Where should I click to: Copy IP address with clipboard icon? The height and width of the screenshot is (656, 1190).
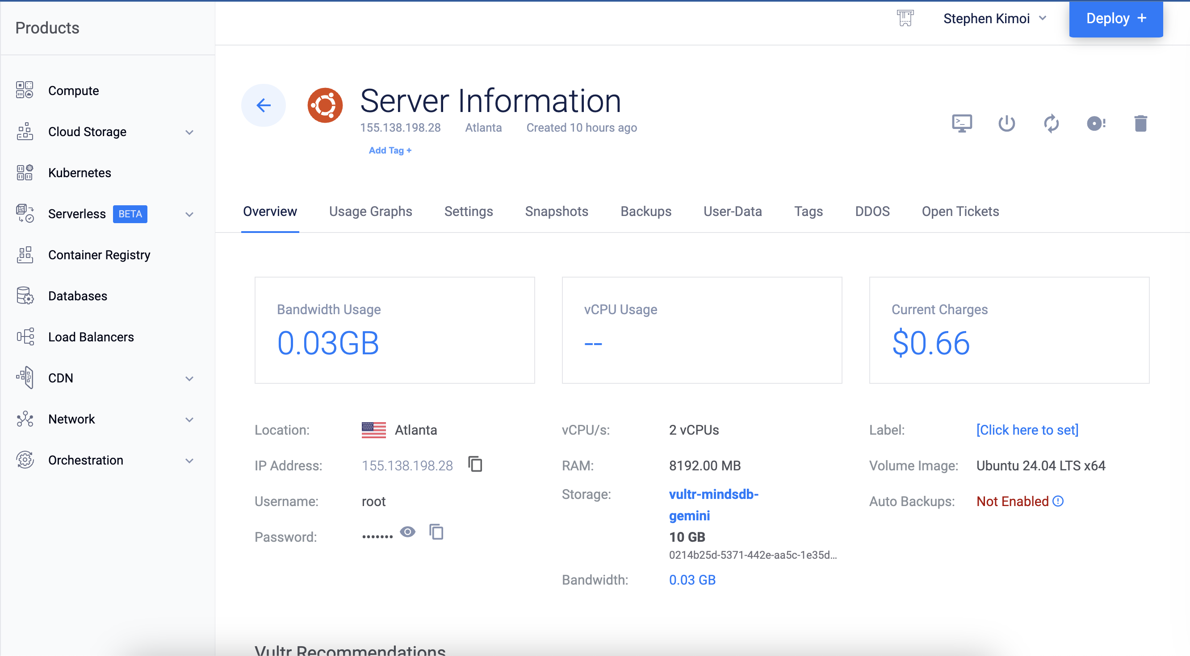click(x=475, y=464)
